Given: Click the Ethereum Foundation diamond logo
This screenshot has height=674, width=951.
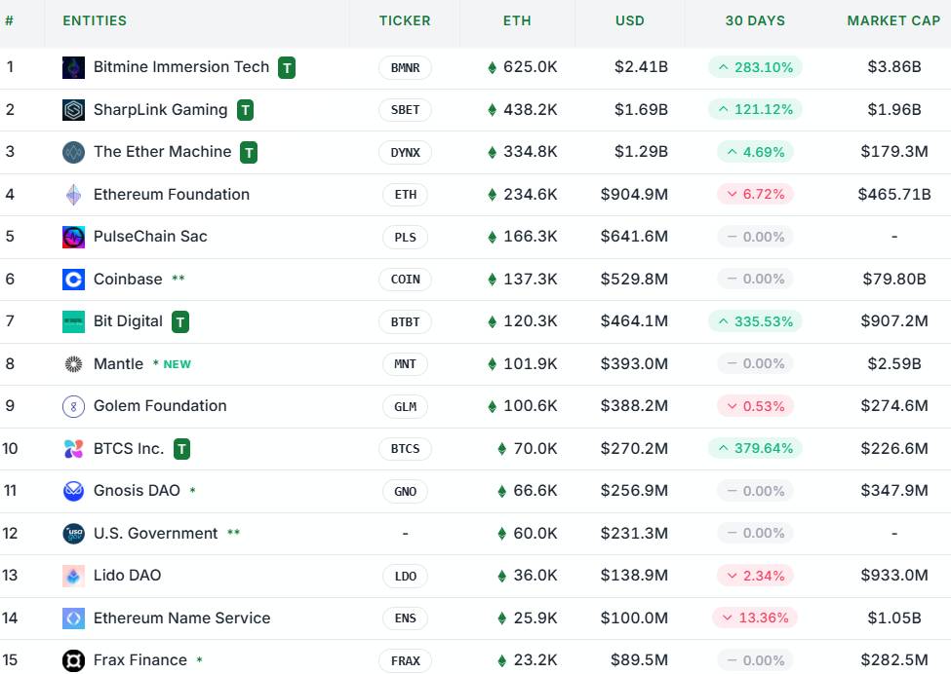Looking at the screenshot, I should coord(73,195).
